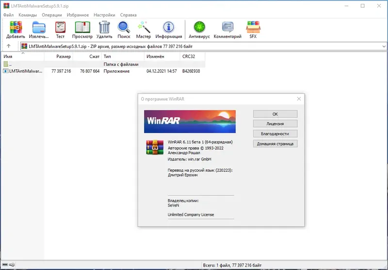Run the Тест archive test tool
Screen dimensions: 388x270
click(x=60, y=27)
